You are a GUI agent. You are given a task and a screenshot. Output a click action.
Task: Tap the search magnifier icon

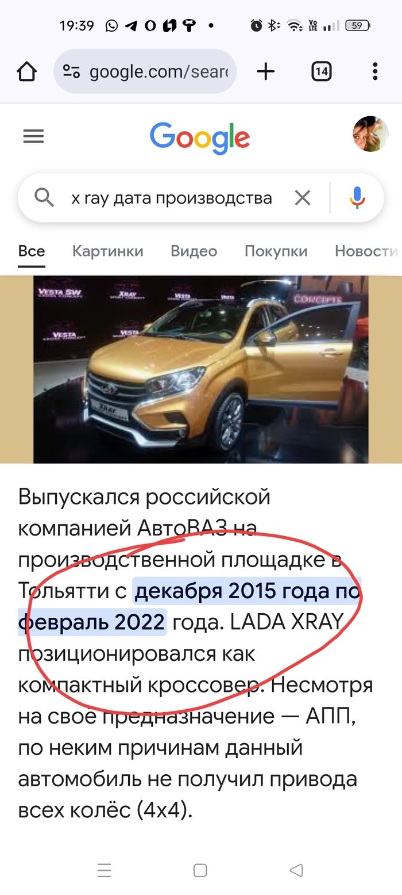click(x=44, y=198)
